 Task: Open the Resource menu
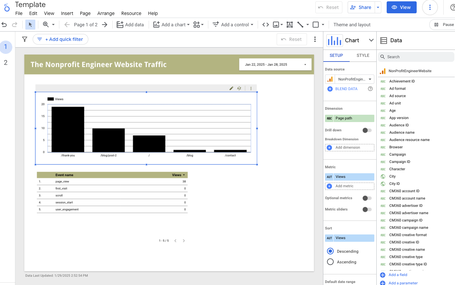pos(131,13)
